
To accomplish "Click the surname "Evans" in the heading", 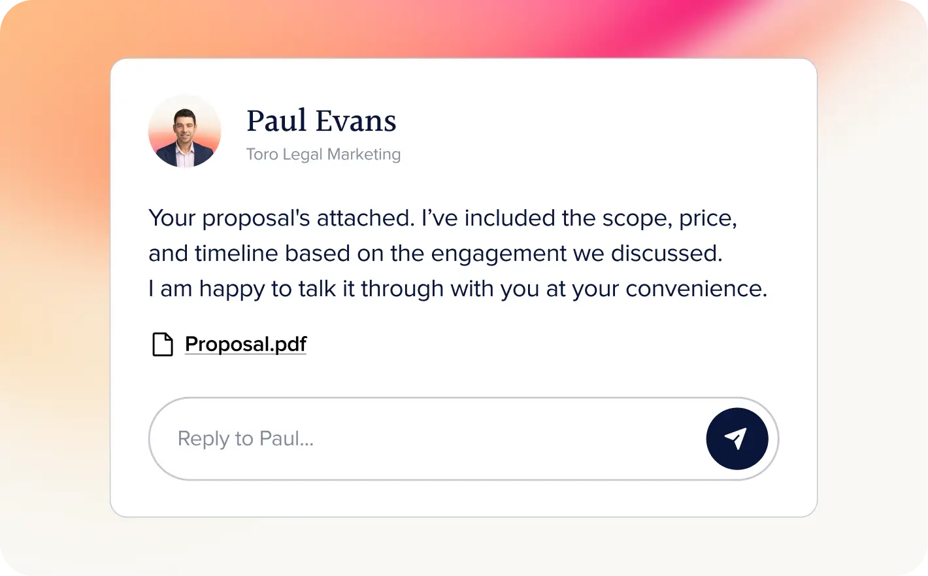I will coord(356,122).
